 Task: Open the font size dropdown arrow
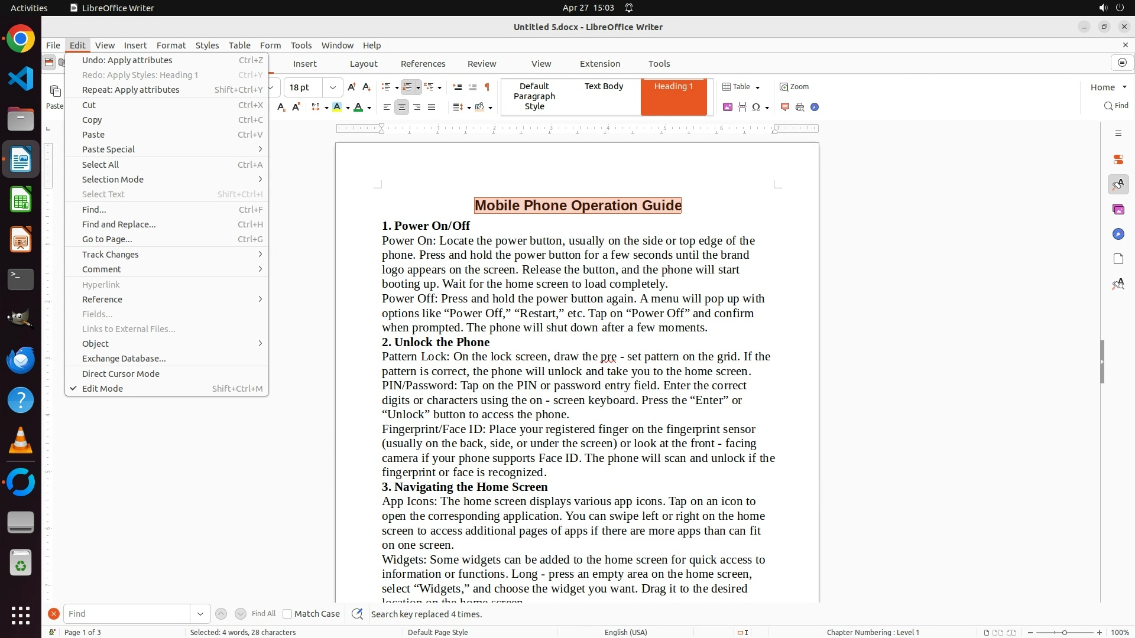[333, 87]
